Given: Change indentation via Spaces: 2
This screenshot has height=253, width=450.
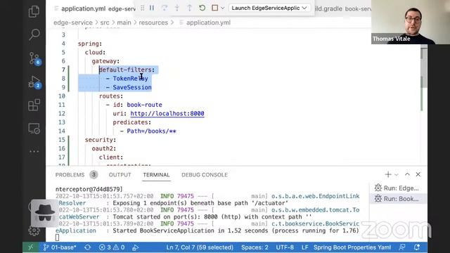Looking at the screenshot, I should 255,247.
